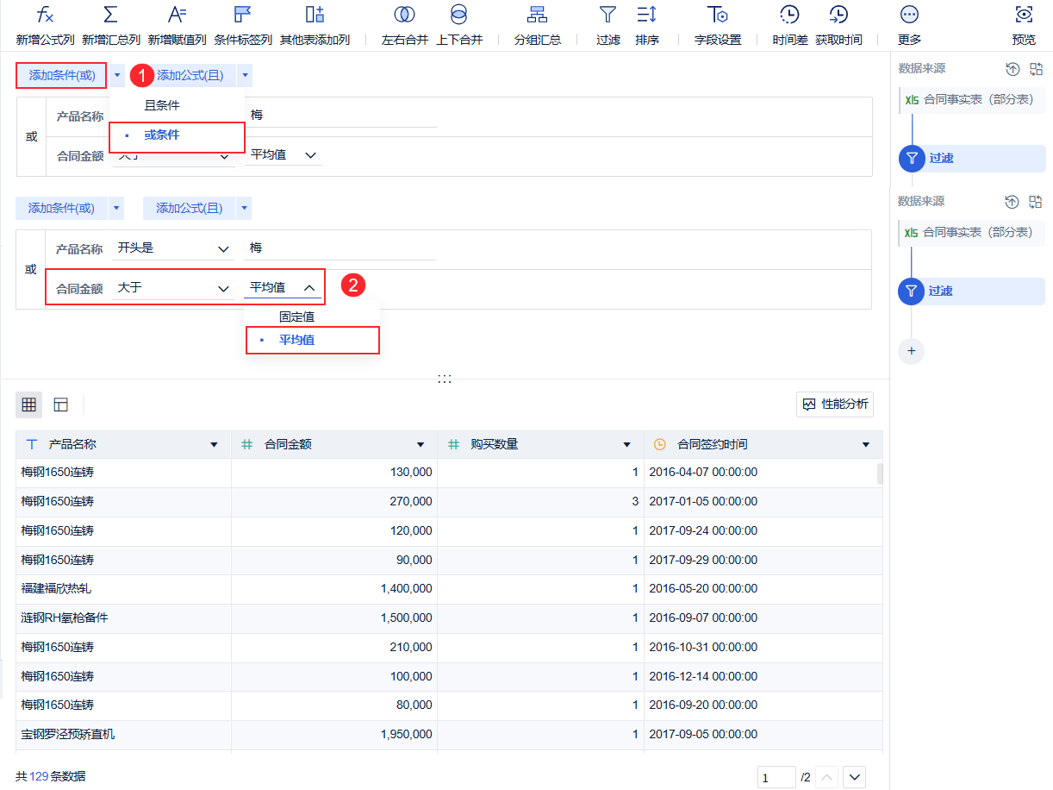Viewport: 1053px width, 790px height.
Task: Open 产品名称 column header dropdown
Action: (214, 445)
